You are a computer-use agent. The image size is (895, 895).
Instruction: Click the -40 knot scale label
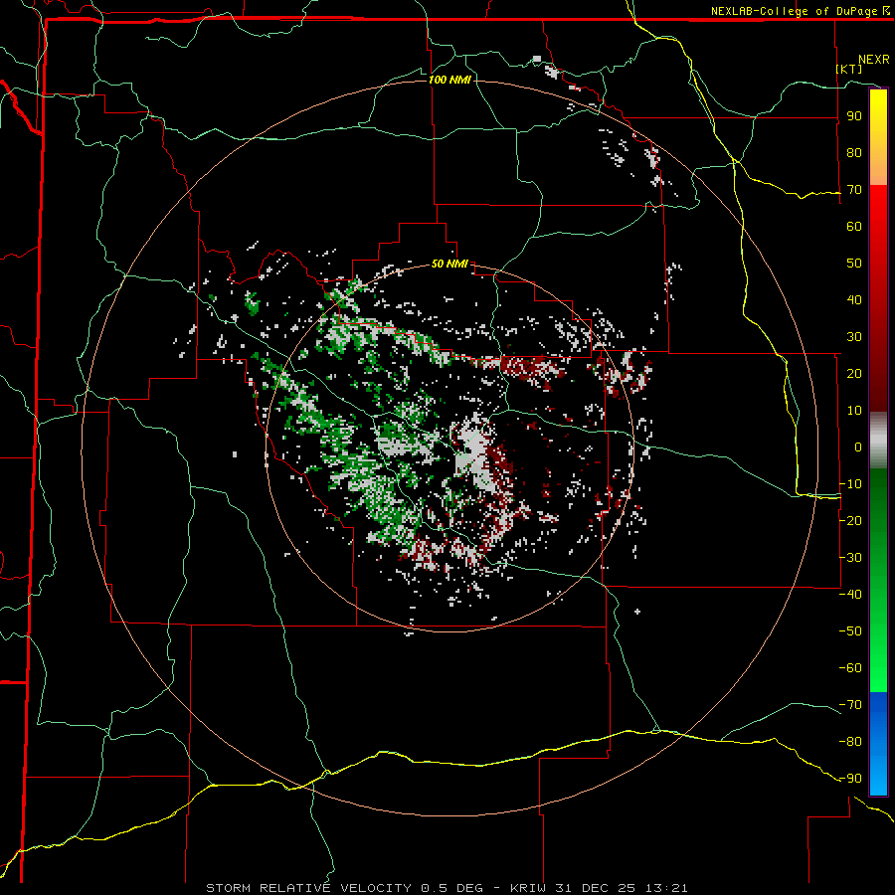pyautogui.click(x=850, y=595)
